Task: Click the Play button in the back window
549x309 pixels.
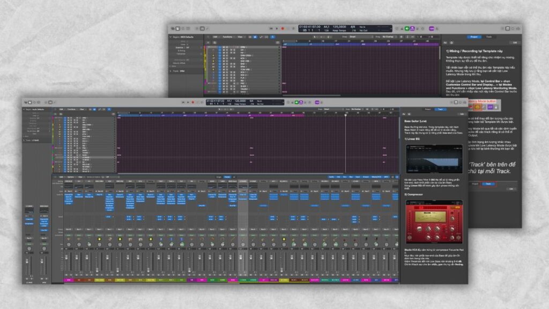Action: coord(277,28)
